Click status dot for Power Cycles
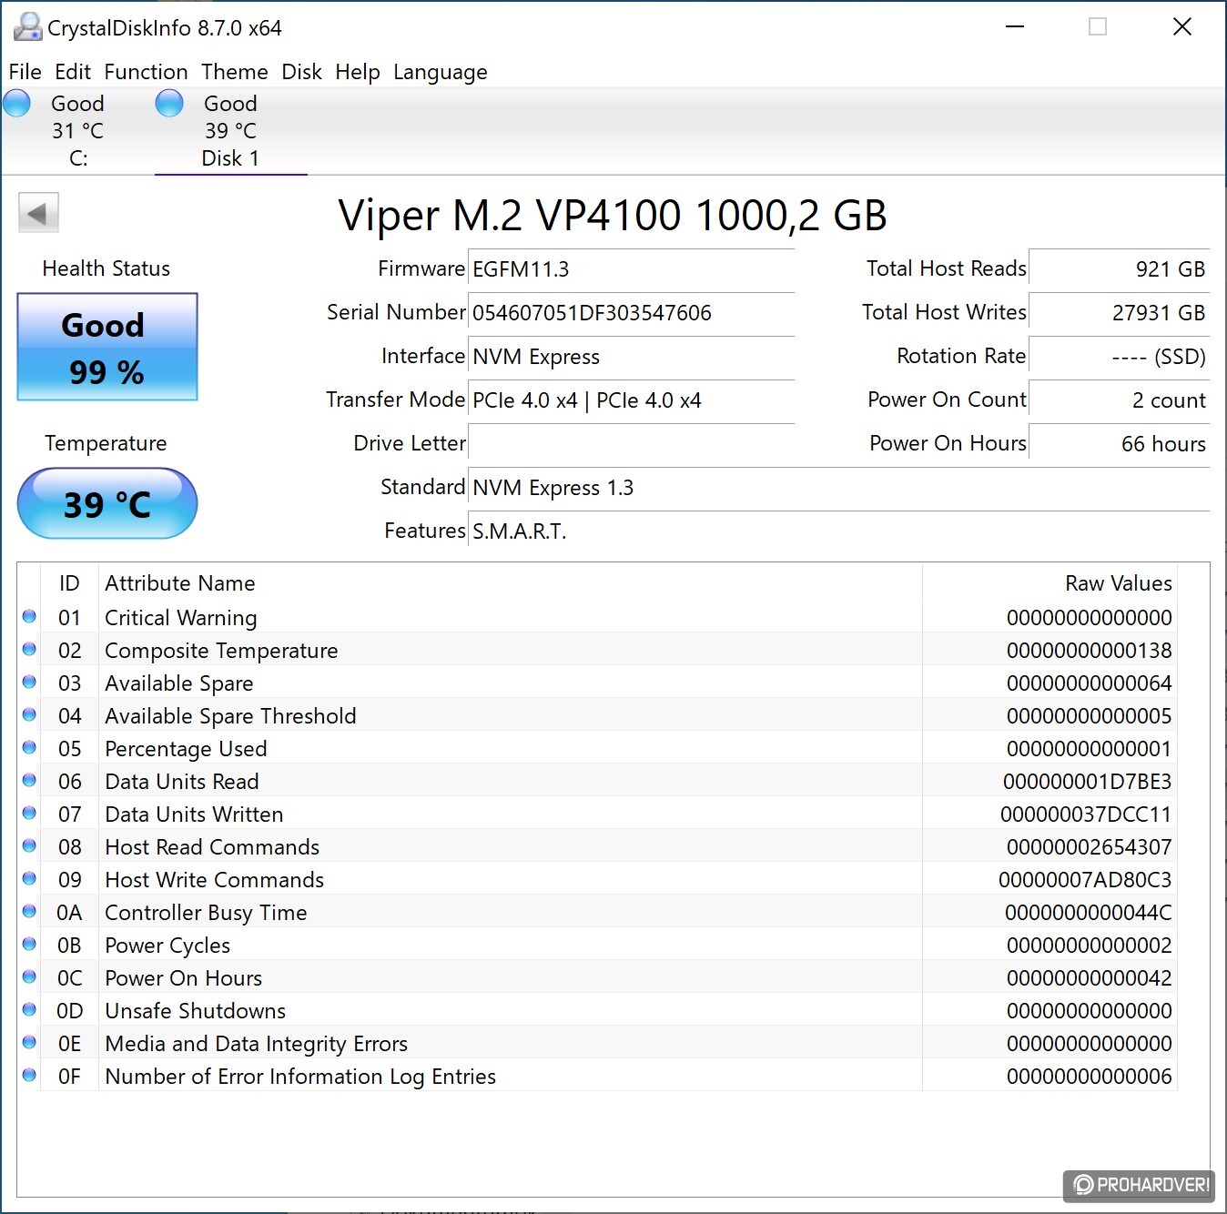Viewport: 1227px width, 1214px height. 29,945
